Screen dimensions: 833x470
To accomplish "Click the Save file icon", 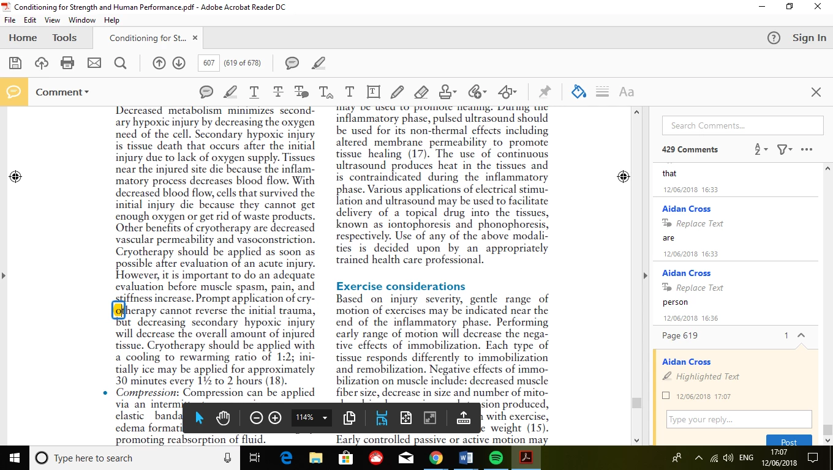I will [15, 63].
